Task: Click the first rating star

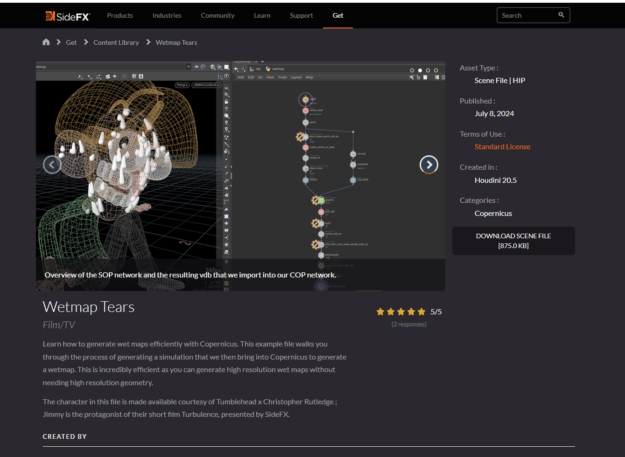Action: 380,312
